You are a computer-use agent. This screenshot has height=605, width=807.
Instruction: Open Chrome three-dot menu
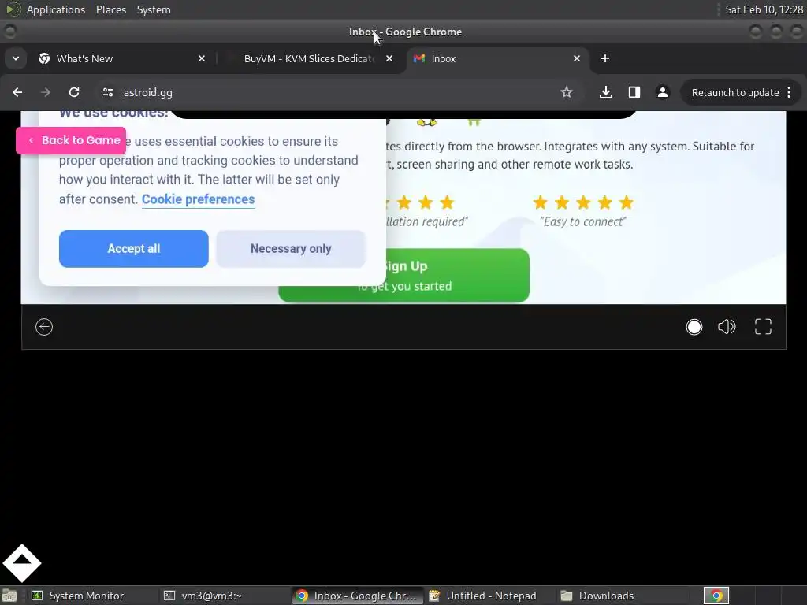789,93
